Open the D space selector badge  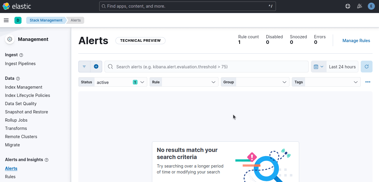(18, 20)
